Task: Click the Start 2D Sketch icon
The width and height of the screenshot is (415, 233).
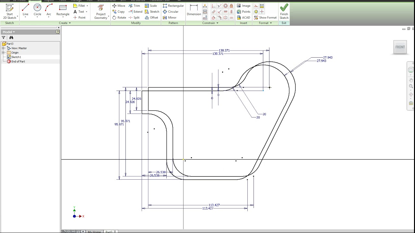Action: pos(9,8)
